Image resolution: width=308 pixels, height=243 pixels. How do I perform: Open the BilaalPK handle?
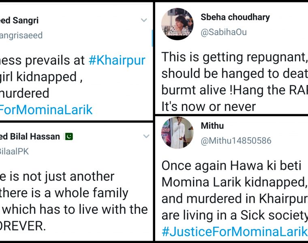click(15, 151)
